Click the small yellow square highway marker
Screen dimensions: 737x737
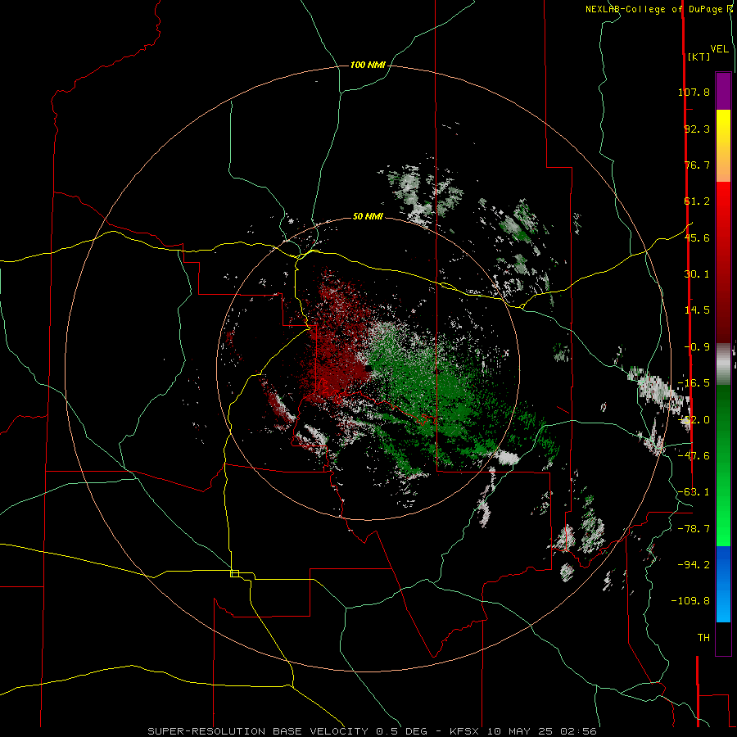[x=234, y=573]
